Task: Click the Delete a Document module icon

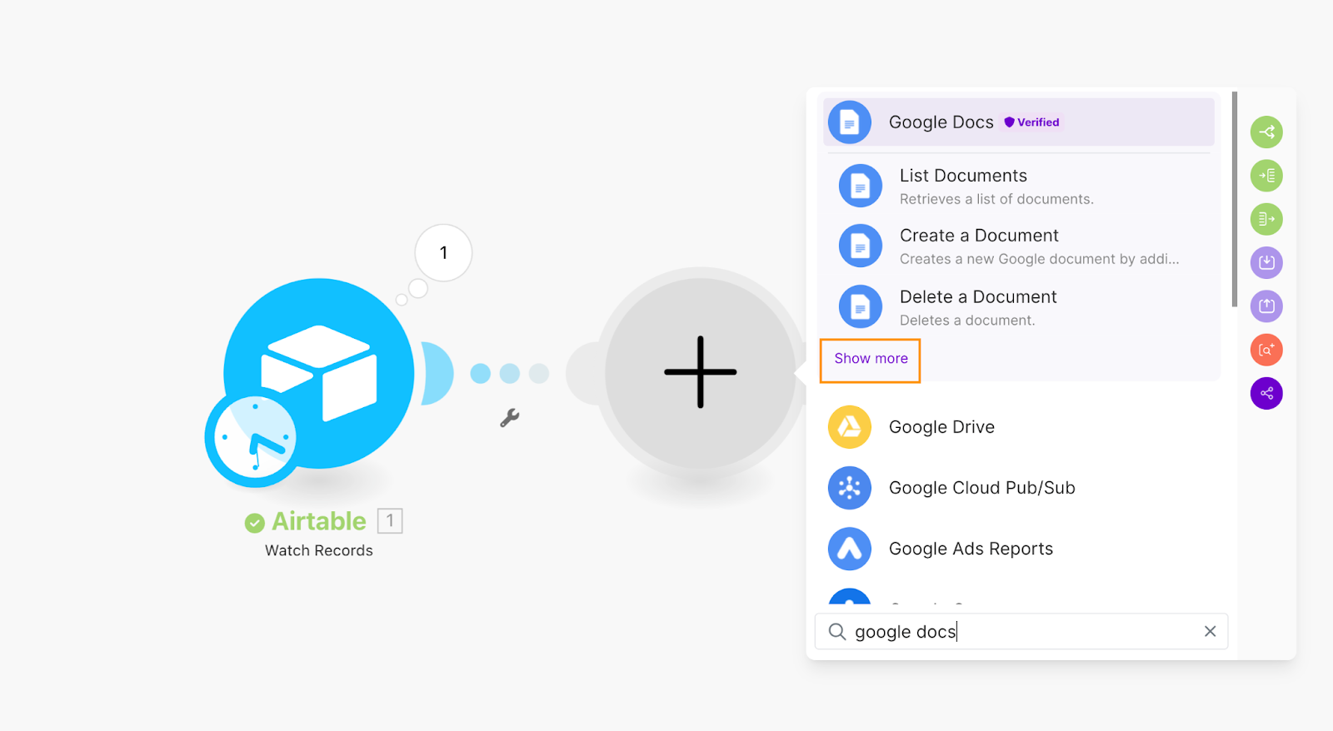Action: 860,306
